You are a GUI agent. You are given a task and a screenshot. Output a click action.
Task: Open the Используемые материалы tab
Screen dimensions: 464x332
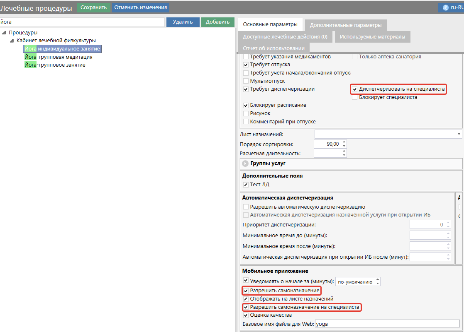pos(372,36)
